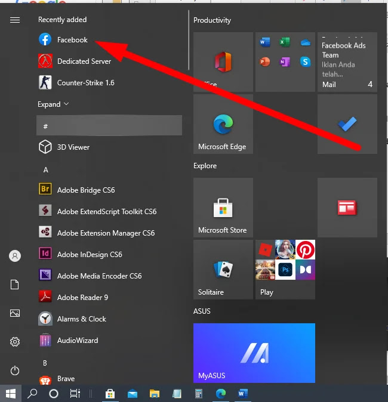The image size is (388, 402).
Task: Open Word from the Office apps tile
Action: pos(264,42)
